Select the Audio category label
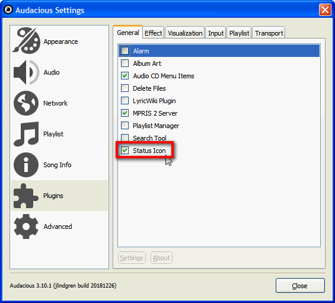This screenshot has height=303, width=335. point(52,72)
